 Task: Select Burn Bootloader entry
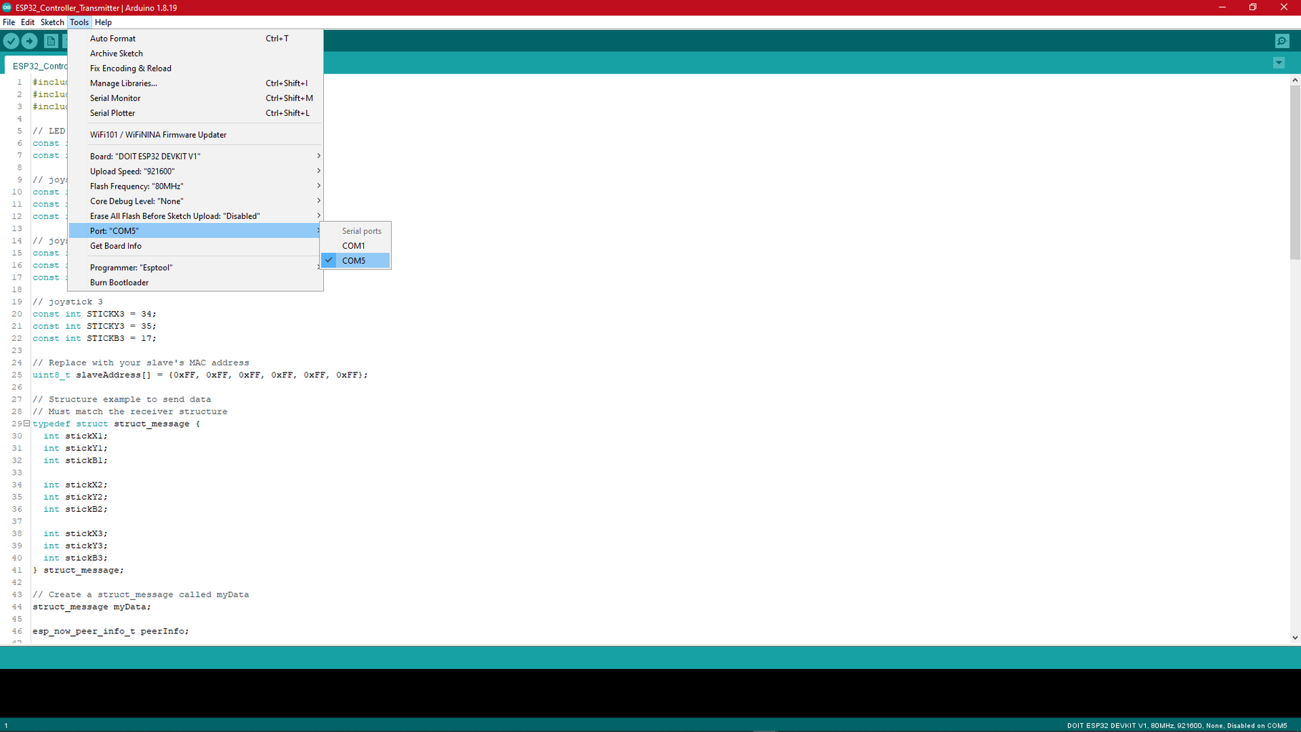tap(196, 282)
